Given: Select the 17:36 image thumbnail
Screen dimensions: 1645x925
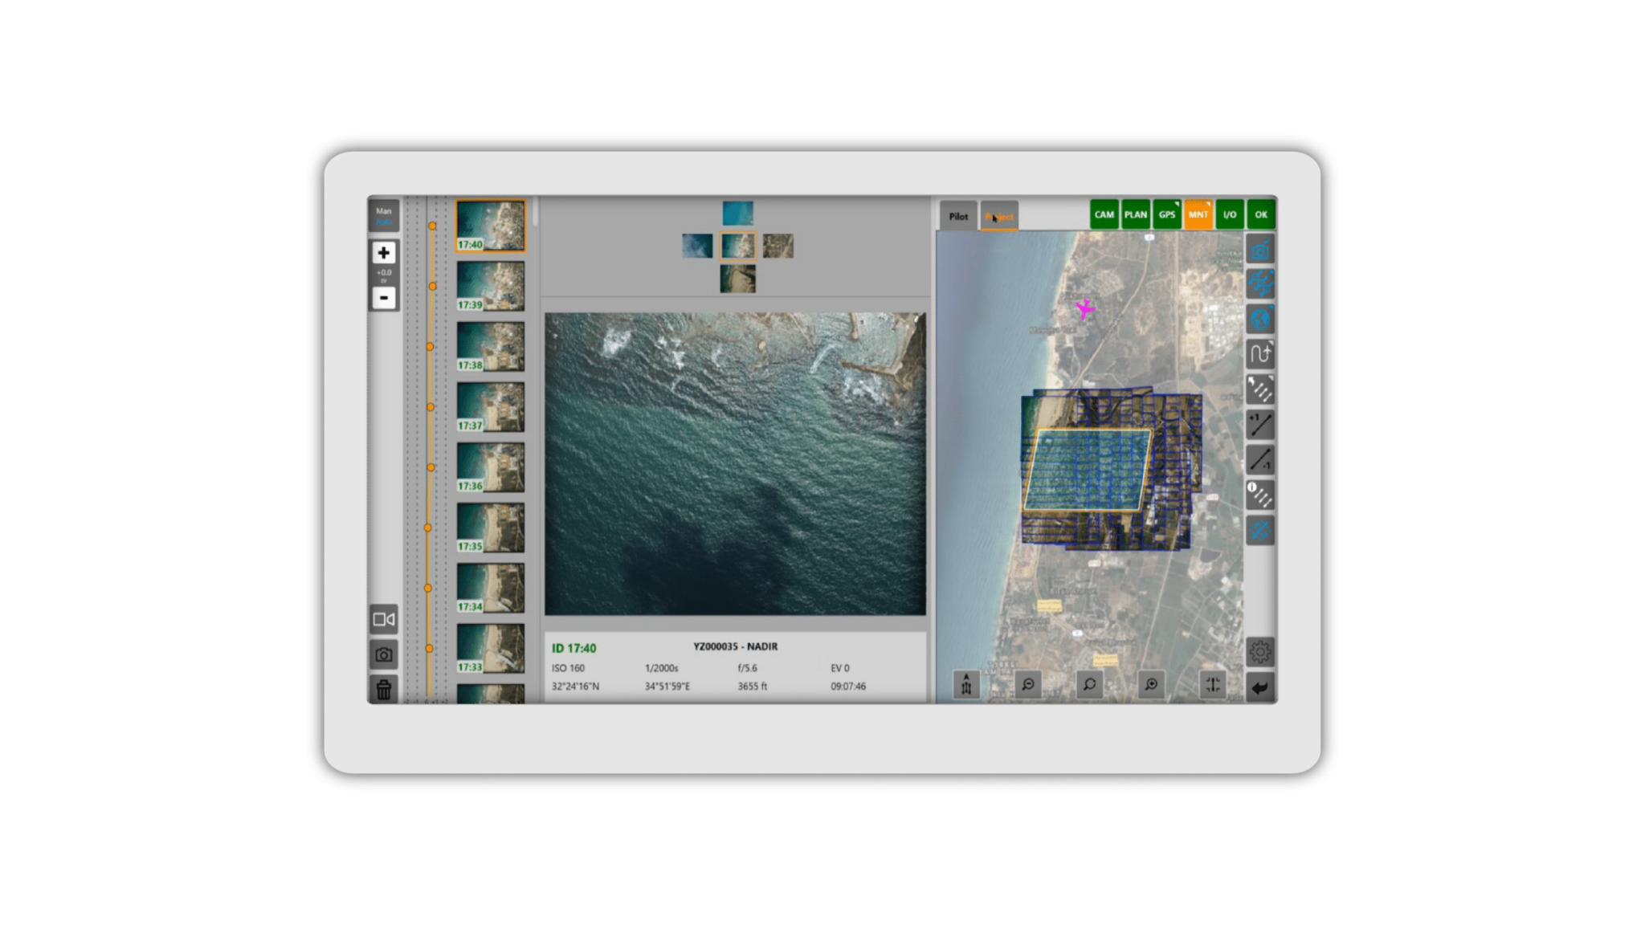Looking at the screenshot, I should (489, 466).
